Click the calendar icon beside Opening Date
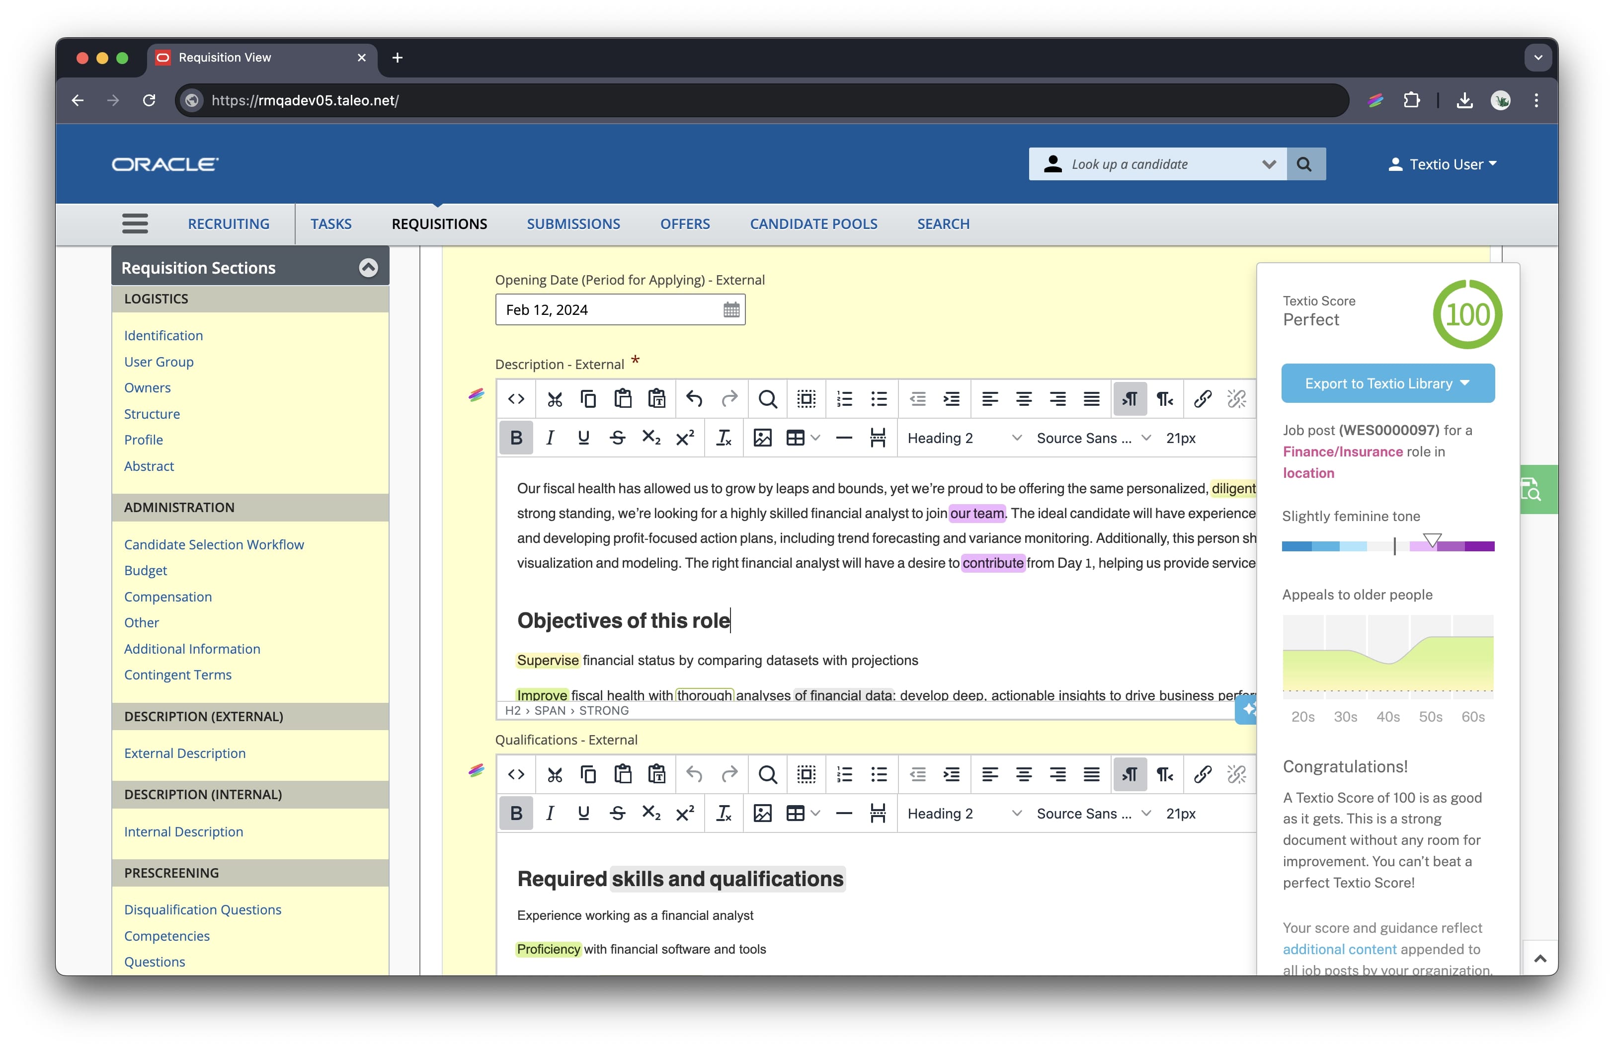The width and height of the screenshot is (1614, 1049). tap(731, 310)
